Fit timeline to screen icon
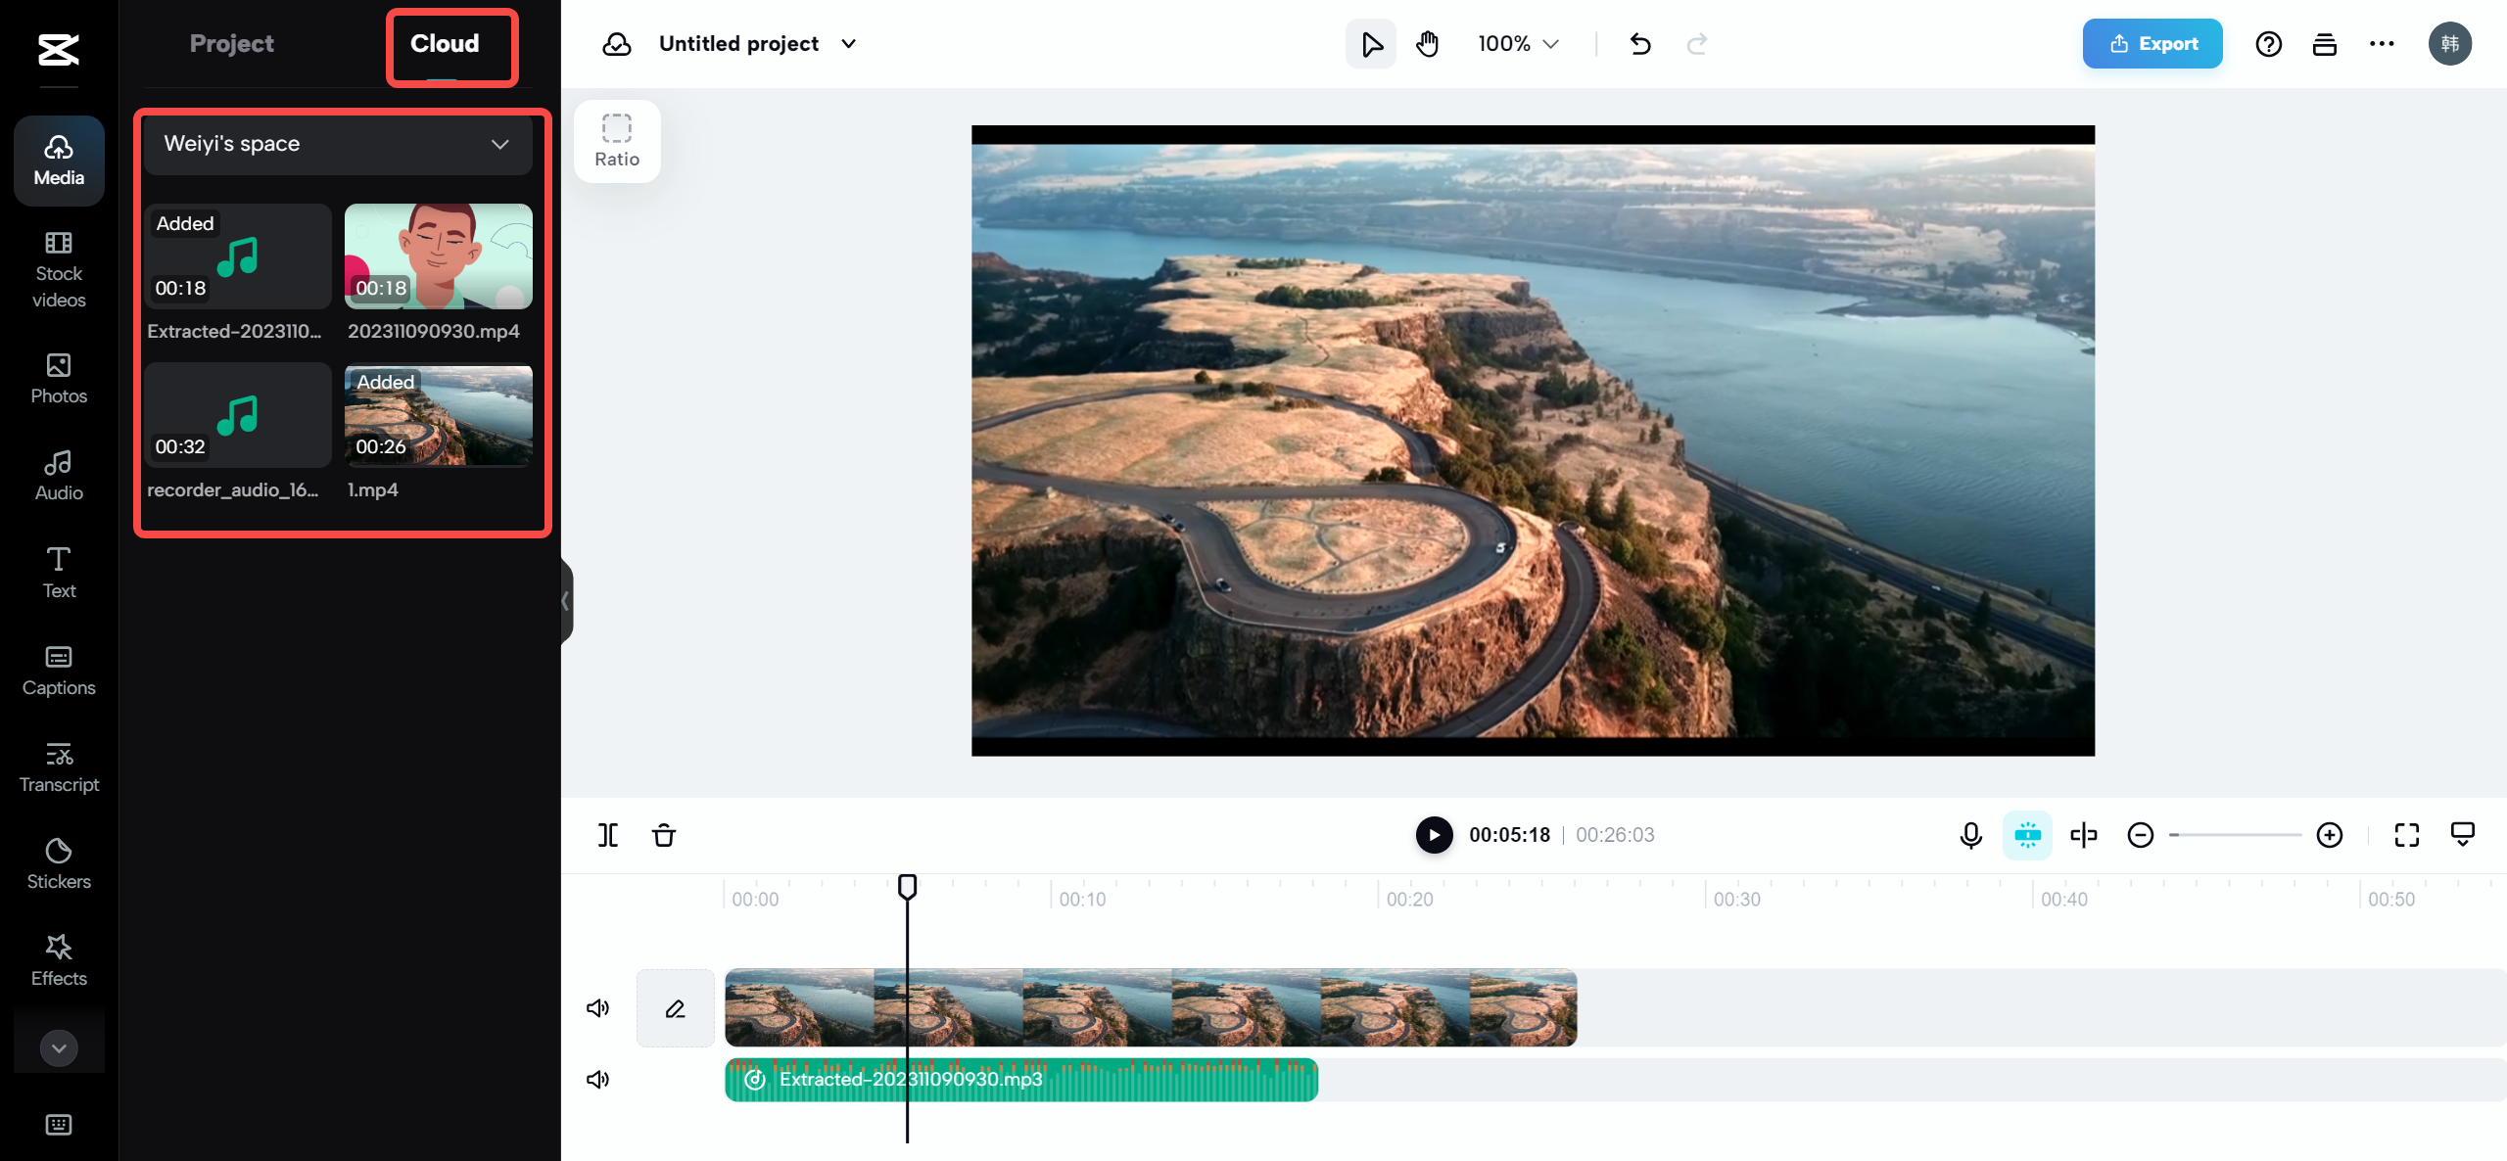 [2407, 835]
